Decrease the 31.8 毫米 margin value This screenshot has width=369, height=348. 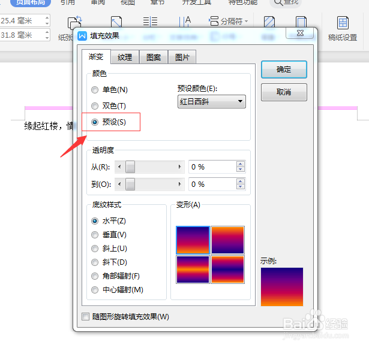(x=47, y=38)
